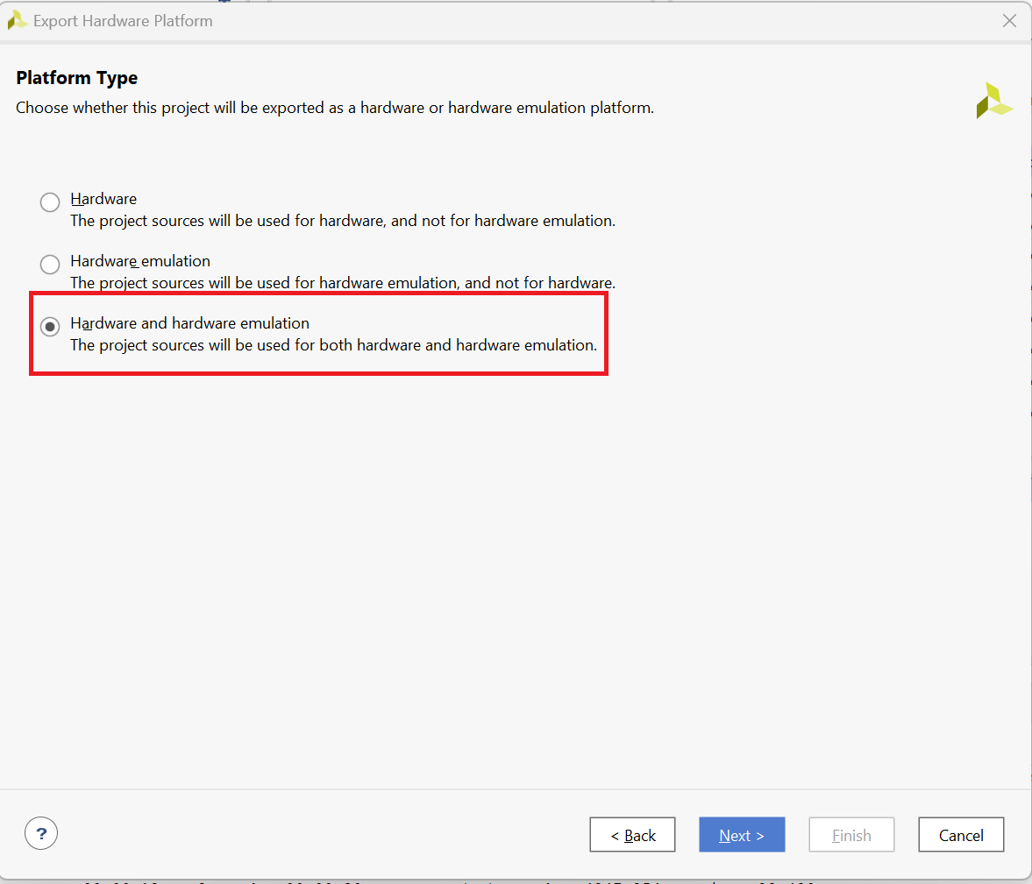The width and height of the screenshot is (1032, 884).
Task: Click the Export Hardware Platform title text
Action: (x=123, y=21)
